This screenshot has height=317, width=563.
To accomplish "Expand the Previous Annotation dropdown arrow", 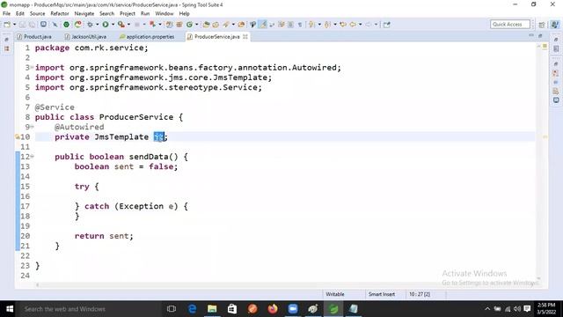I will 334,25.
